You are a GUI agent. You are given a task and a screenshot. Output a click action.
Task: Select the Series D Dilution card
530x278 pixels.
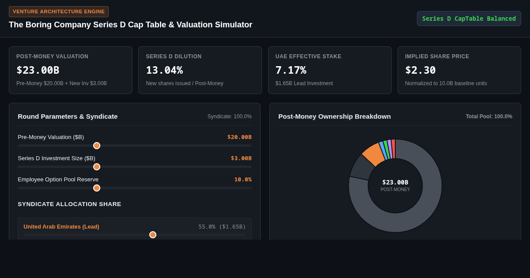(200, 70)
